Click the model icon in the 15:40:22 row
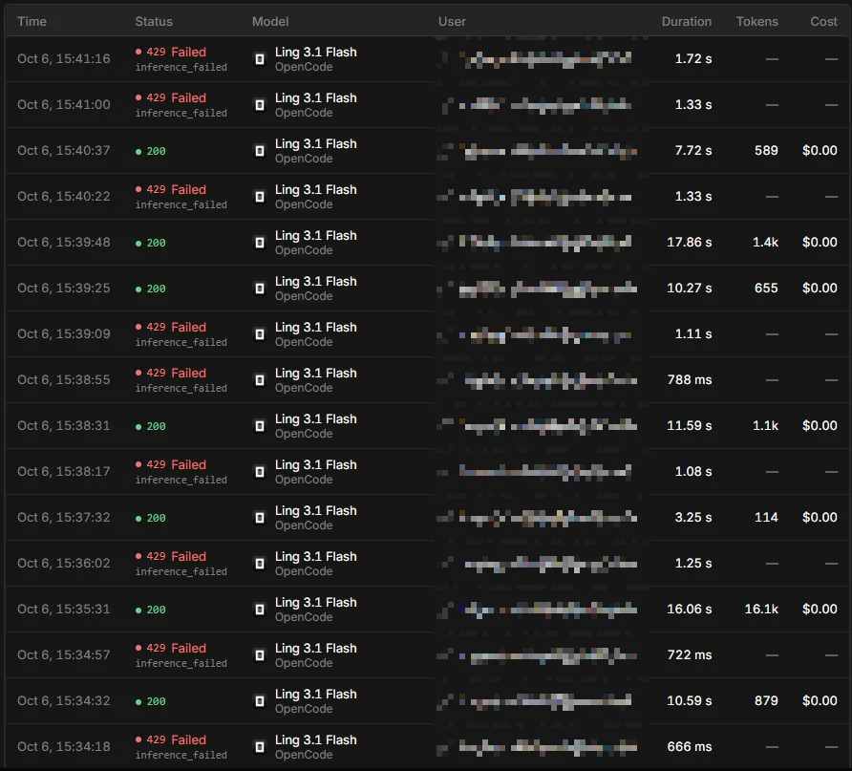This screenshot has width=852, height=771. [x=260, y=196]
